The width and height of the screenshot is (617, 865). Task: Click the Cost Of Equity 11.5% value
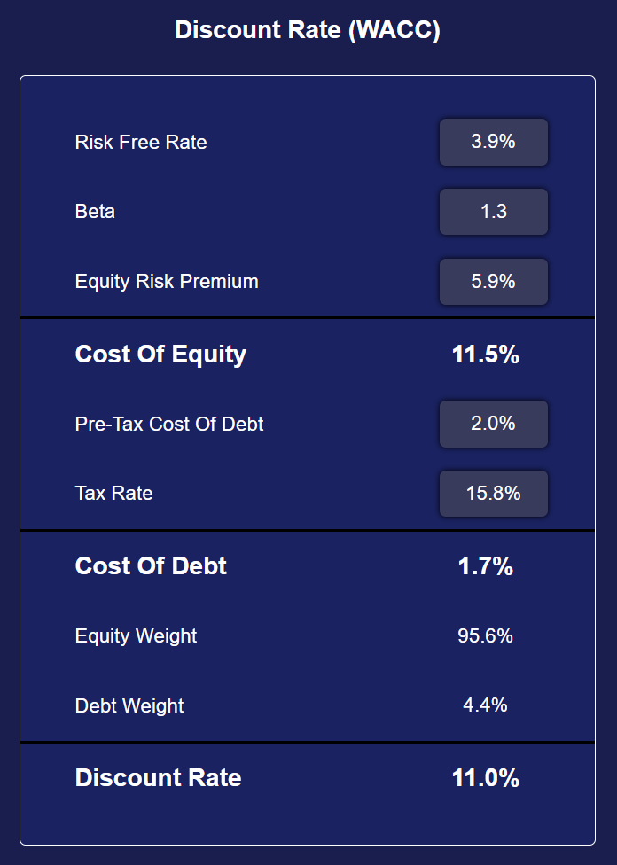pyautogui.click(x=486, y=355)
